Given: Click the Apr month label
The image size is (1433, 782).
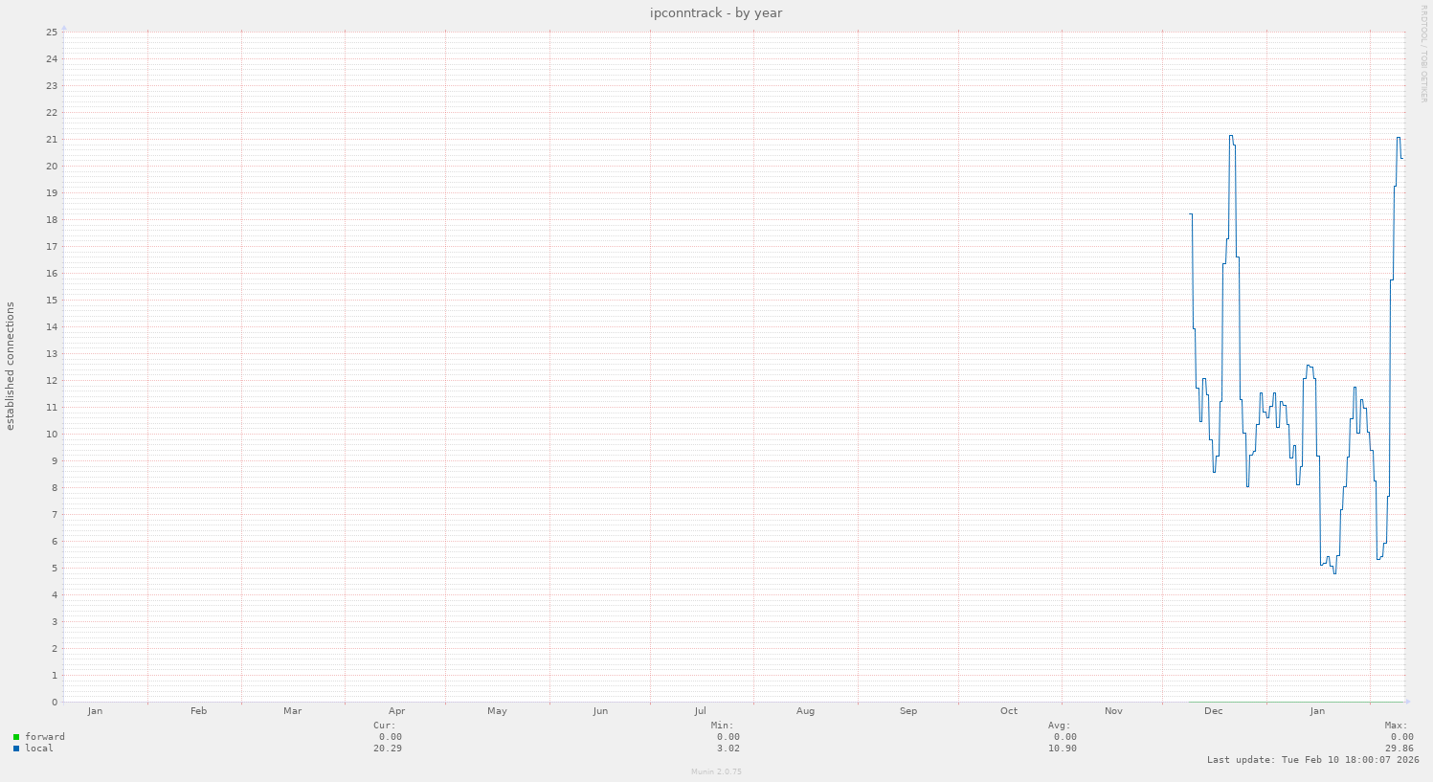Looking at the screenshot, I should (396, 711).
